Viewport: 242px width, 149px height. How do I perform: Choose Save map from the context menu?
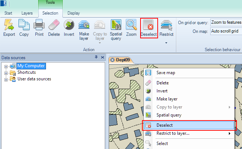tap(165, 73)
